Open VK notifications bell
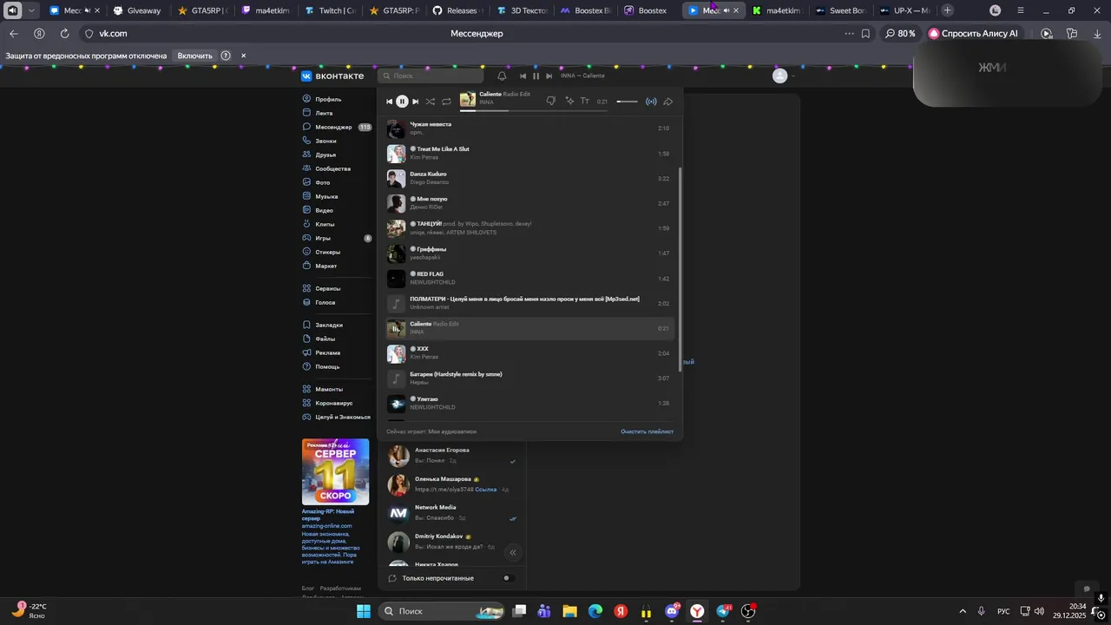The width and height of the screenshot is (1111, 625). (502, 76)
